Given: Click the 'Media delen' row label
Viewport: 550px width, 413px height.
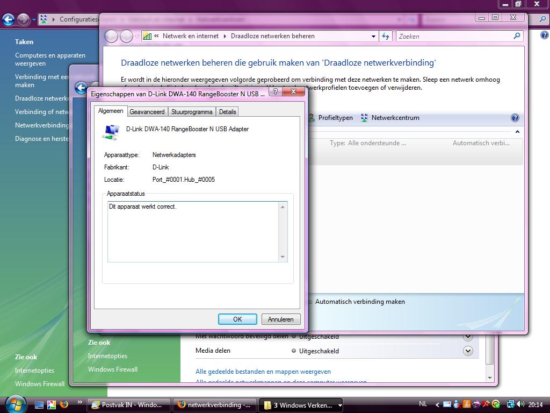Looking at the screenshot, I should point(213,351).
